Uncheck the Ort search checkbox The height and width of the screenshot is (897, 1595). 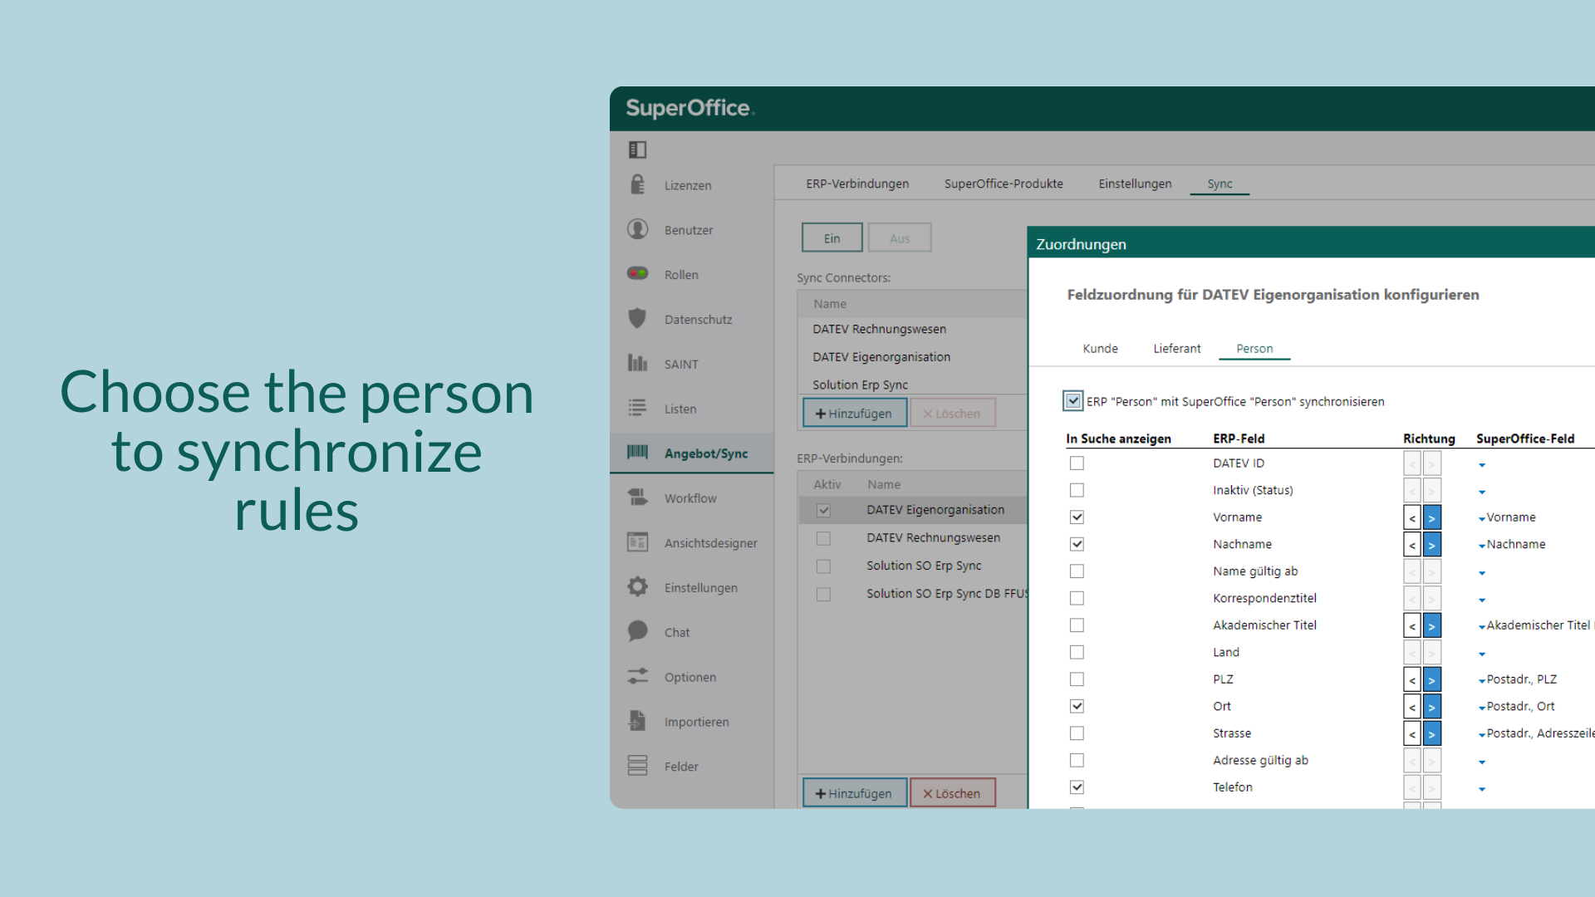(x=1077, y=706)
